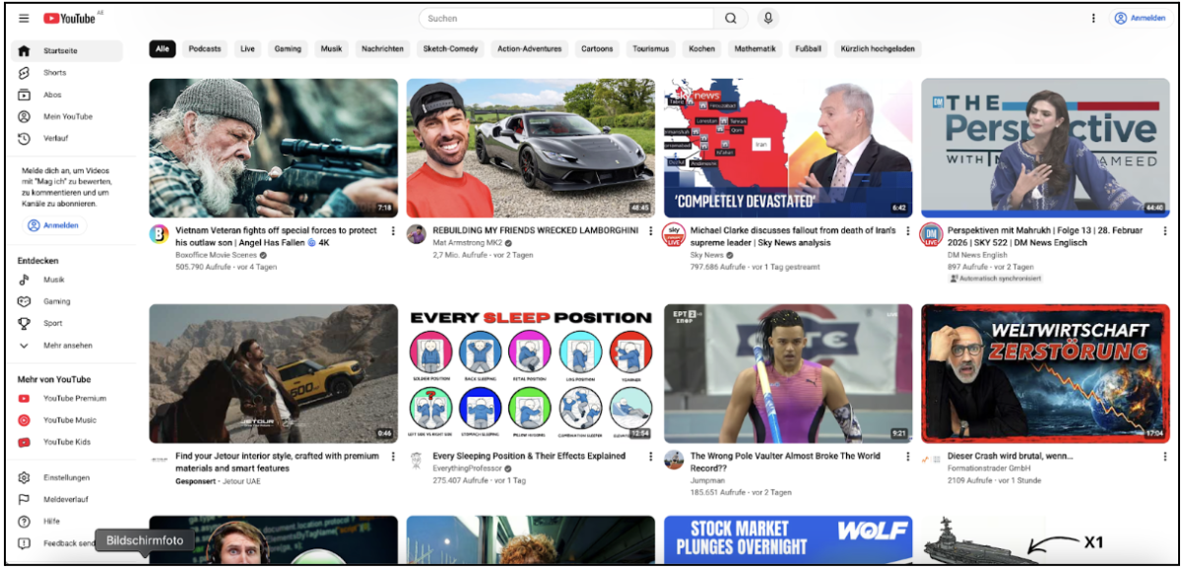Open the grey Lamborghini video thumbnail
The image size is (1182, 568).
(x=531, y=148)
